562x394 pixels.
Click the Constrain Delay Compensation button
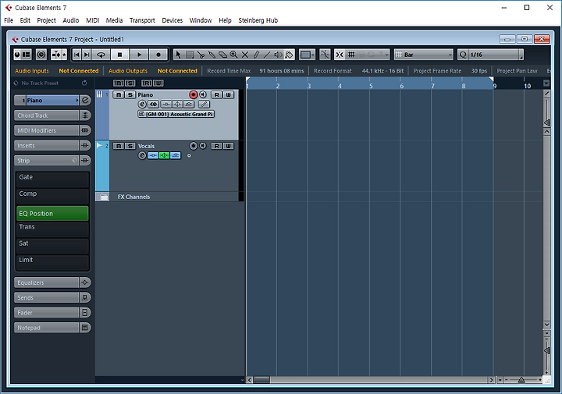coord(41,55)
